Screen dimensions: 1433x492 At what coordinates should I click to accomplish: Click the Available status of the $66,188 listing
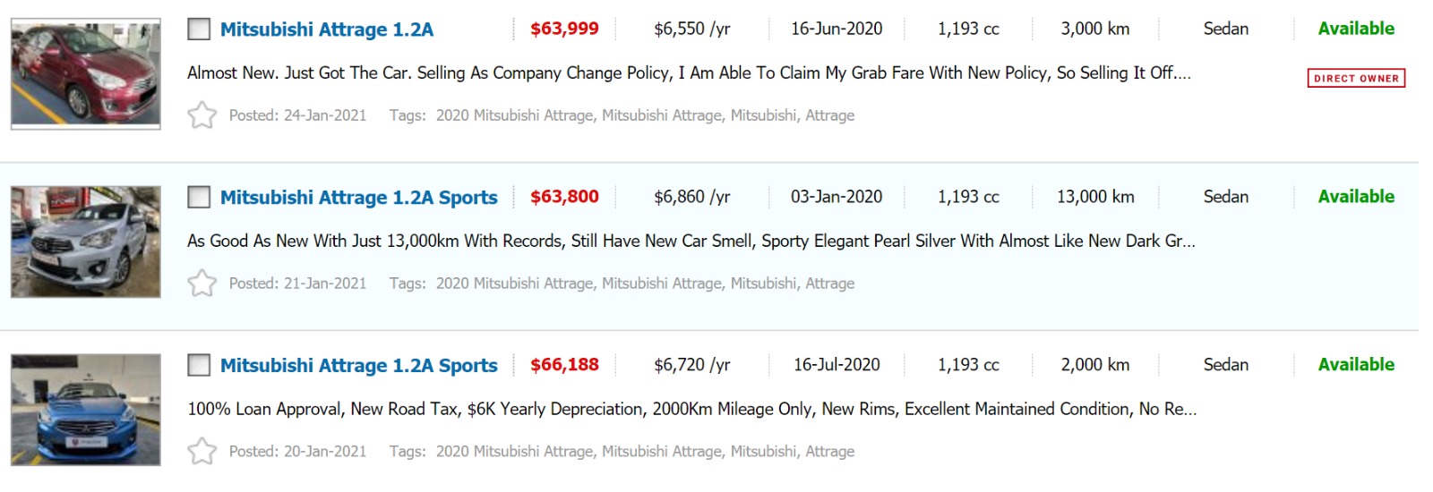point(1356,365)
